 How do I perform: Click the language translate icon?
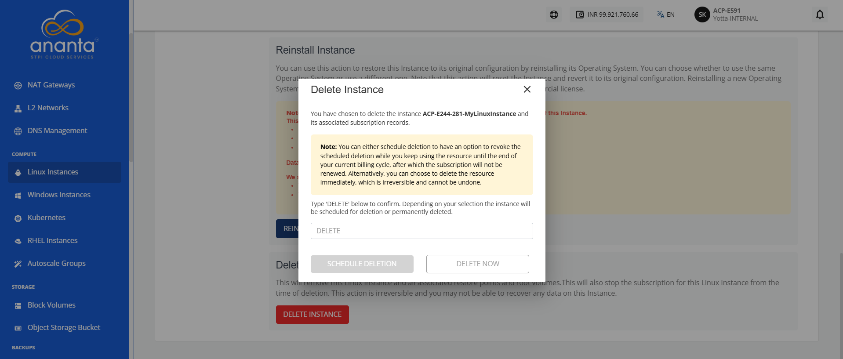click(660, 15)
